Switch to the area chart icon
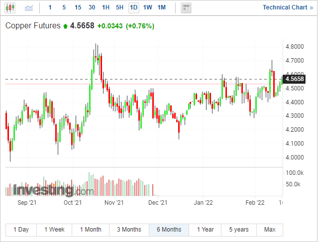 (29, 8)
